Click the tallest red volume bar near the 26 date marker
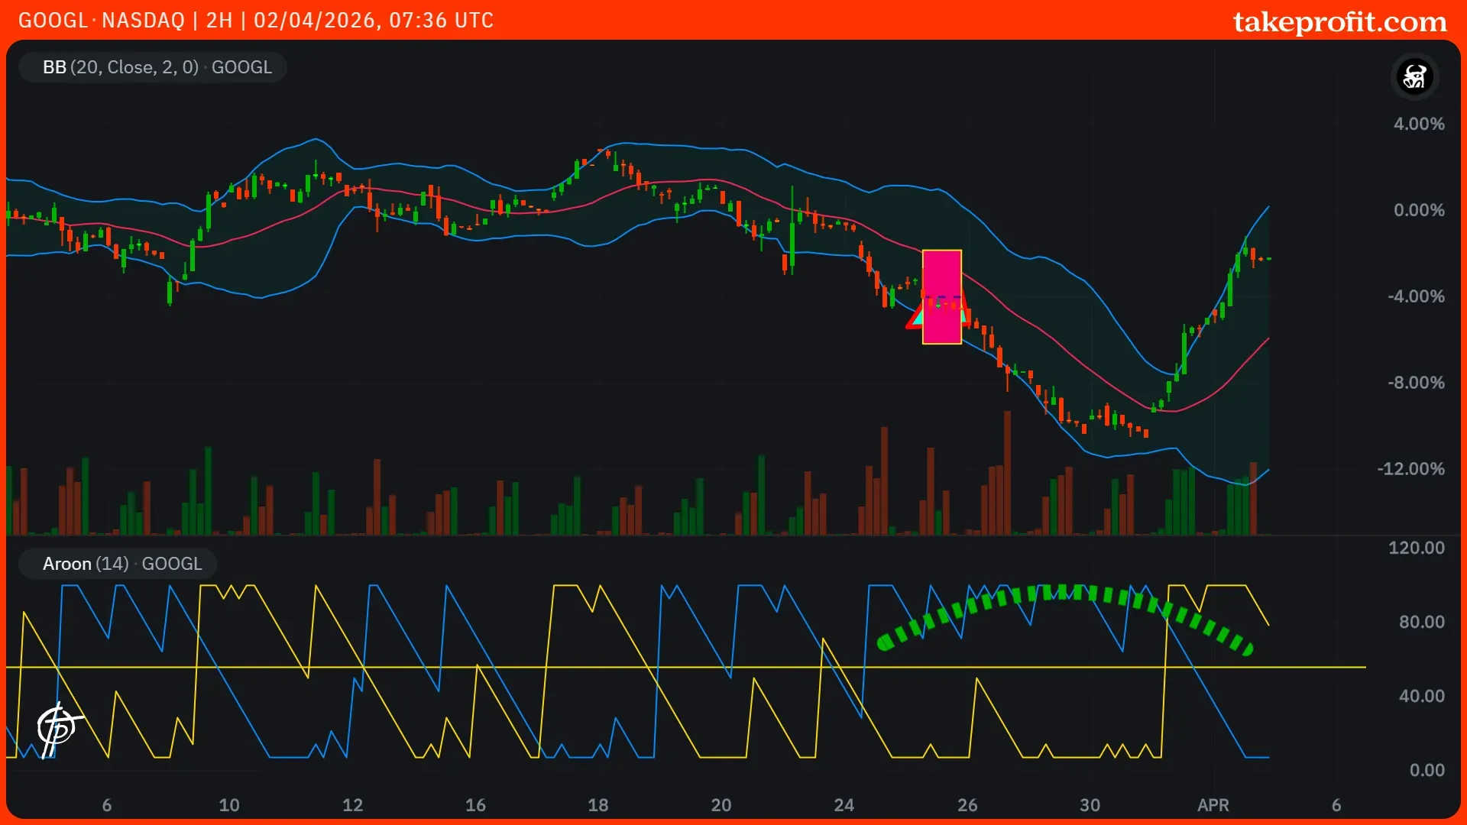 click(x=1007, y=474)
